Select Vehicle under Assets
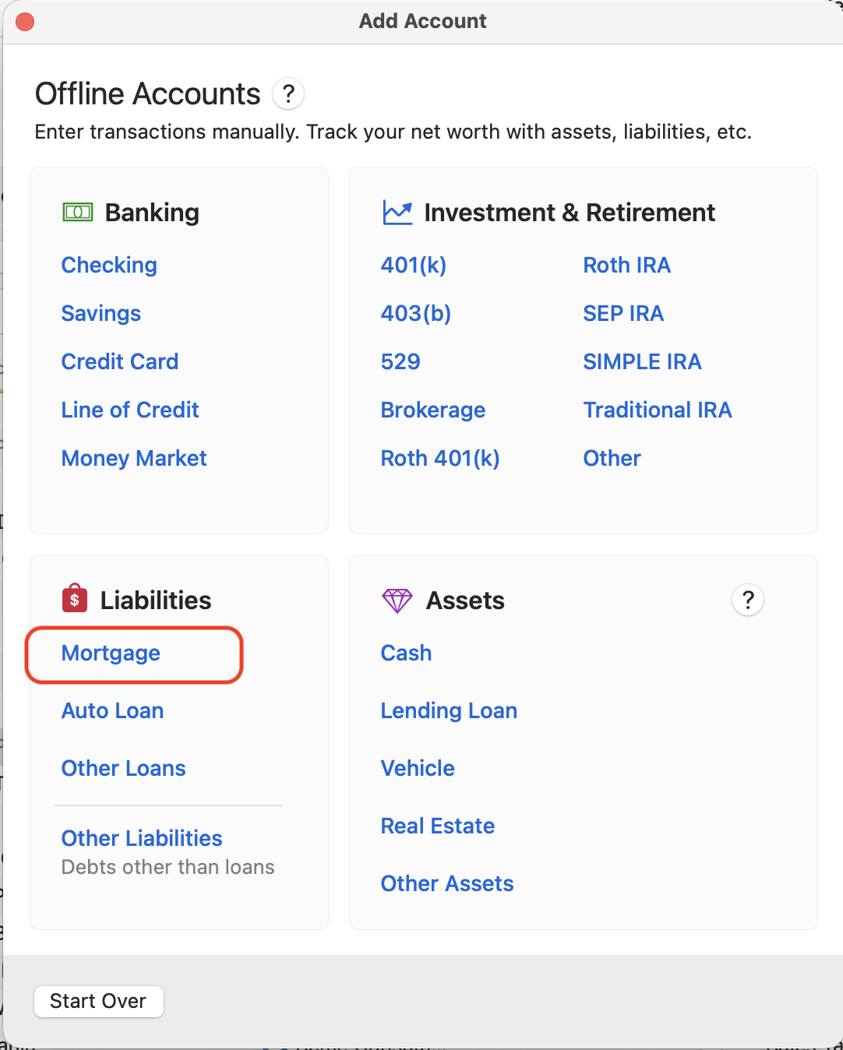843x1050 pixels. (x=418, y=768)
